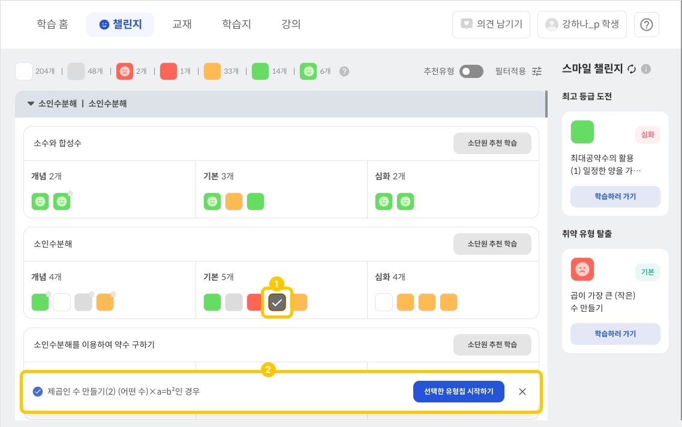
Task: Click 선택한 유형칩 시작하기 button
Action: (458, 392)
